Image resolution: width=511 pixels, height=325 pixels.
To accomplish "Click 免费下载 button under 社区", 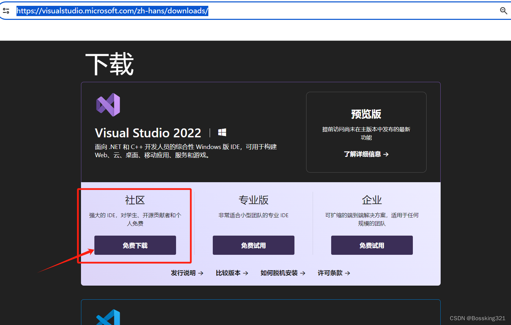I will point(135,245).
